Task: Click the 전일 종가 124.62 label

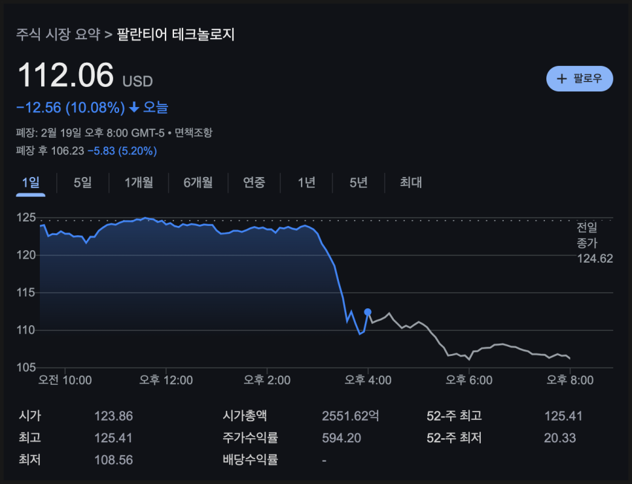Action: [x=595, y=243]
